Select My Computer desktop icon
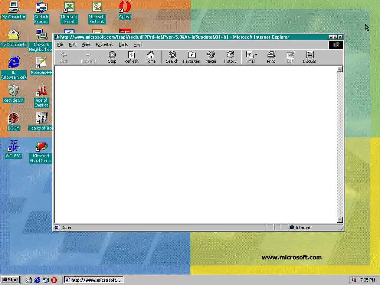This screenshot has width=380, height=285. pos(14,10)
